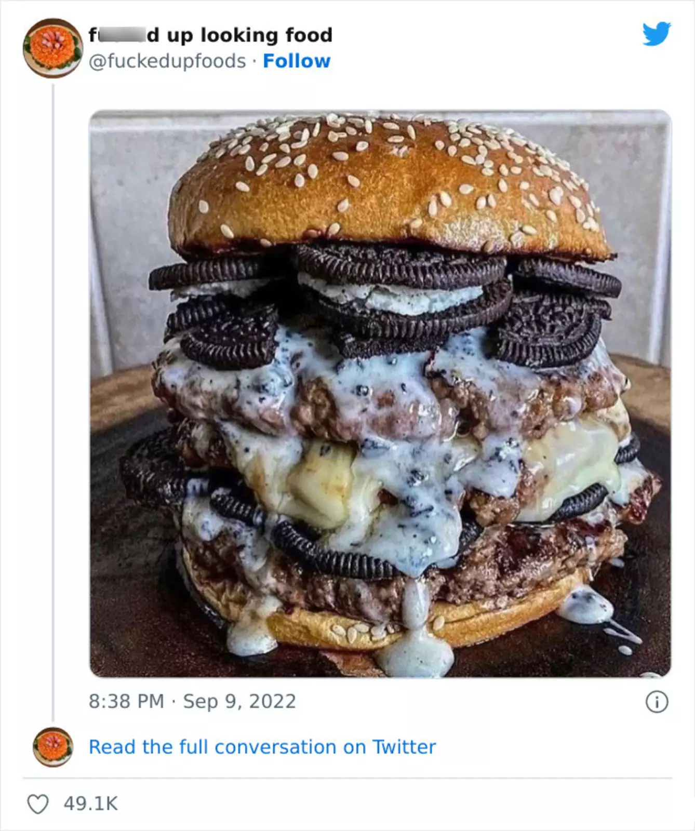Open the 'up looking food' display name

[210, 35]
